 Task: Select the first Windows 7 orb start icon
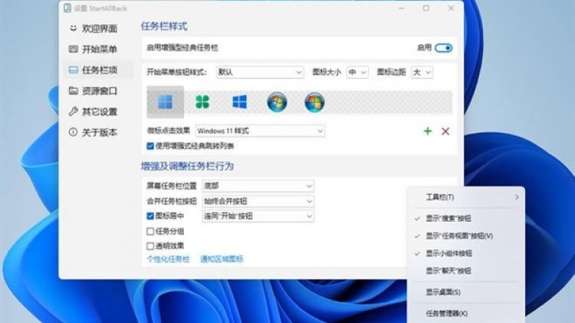coord(277,102)
